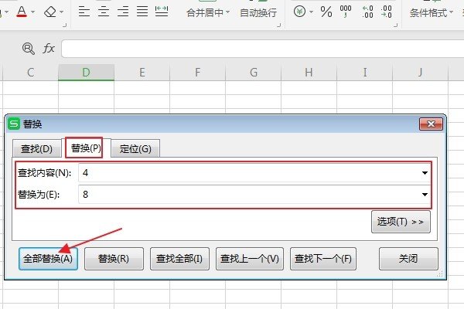This screenshot has height=309, width=464.
Task: Open the eraser clear dropdown arrow
Action: click(x=61, y=12)
